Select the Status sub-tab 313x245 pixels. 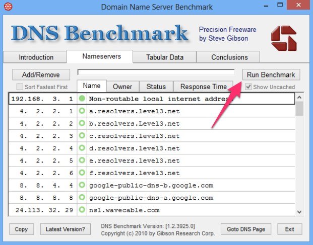tap(156, 87)
